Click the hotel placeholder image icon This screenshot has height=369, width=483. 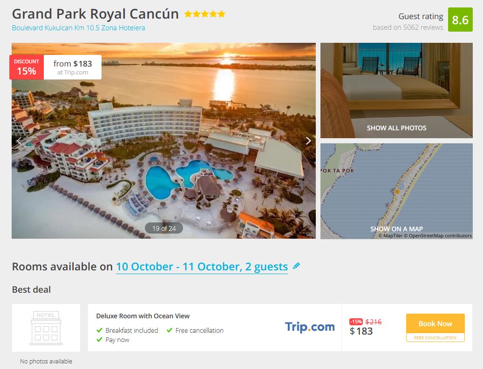(46, 328)
